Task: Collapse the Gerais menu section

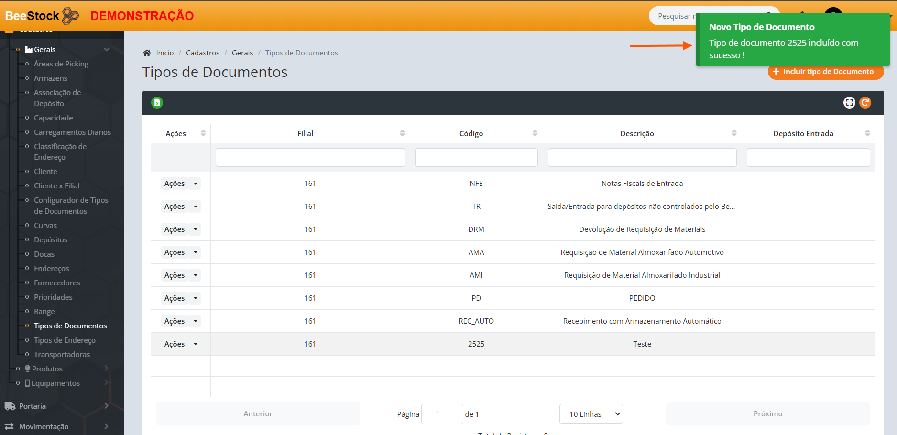Action: (x=107, y=49)
